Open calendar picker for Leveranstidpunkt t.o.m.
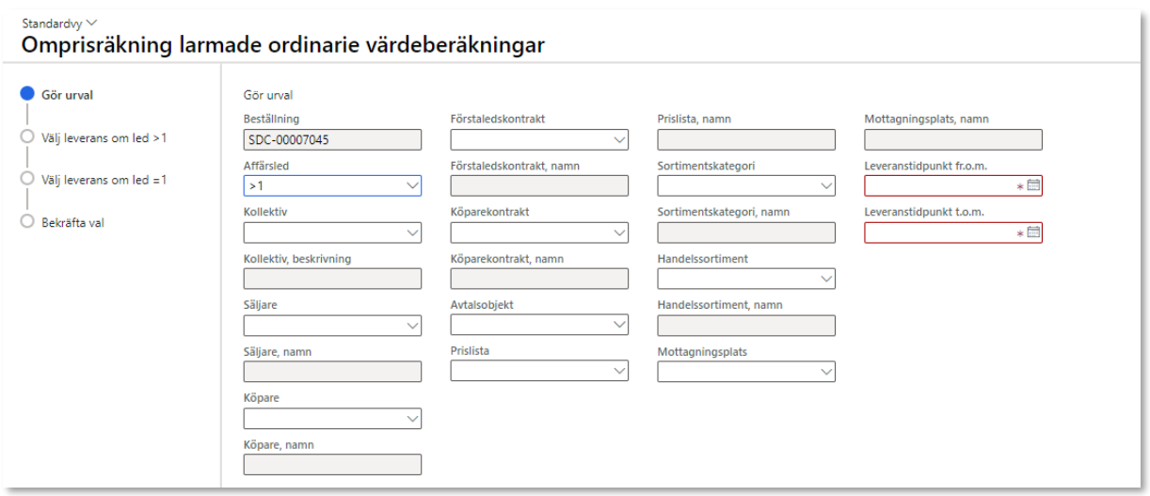1150x496 pixels. click(1033, 232)
